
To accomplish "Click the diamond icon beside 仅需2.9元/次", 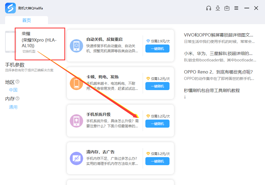I will pos(148,41).
